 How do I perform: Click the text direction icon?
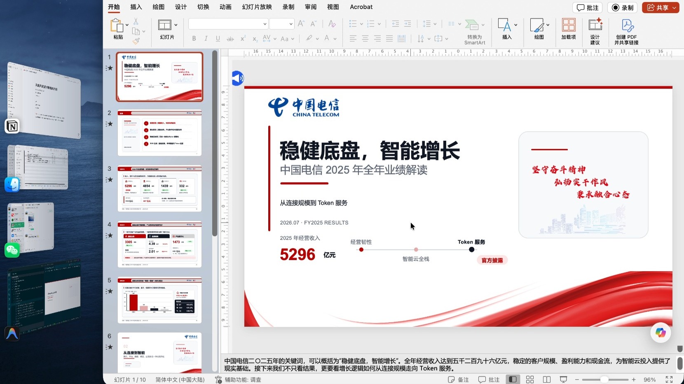pyautogui.click(x=421, y=39)
